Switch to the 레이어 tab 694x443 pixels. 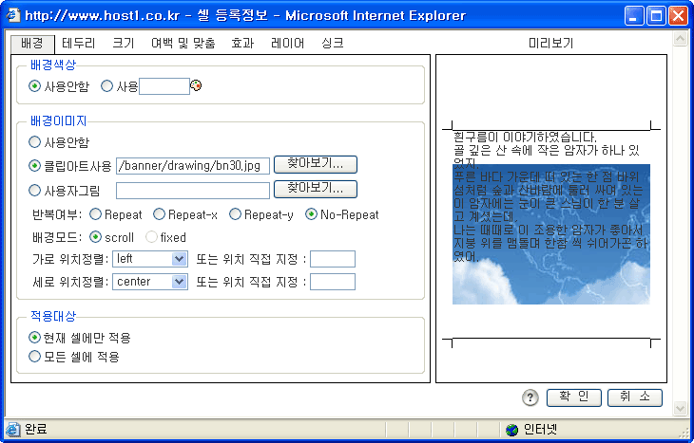pyautogui.click(x=287, y=43)
